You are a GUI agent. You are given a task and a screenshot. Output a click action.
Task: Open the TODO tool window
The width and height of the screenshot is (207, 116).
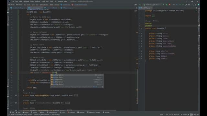(x=62, y=112)
